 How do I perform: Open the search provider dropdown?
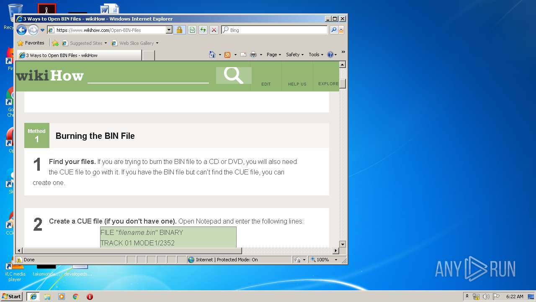click(x=341, y=30)
